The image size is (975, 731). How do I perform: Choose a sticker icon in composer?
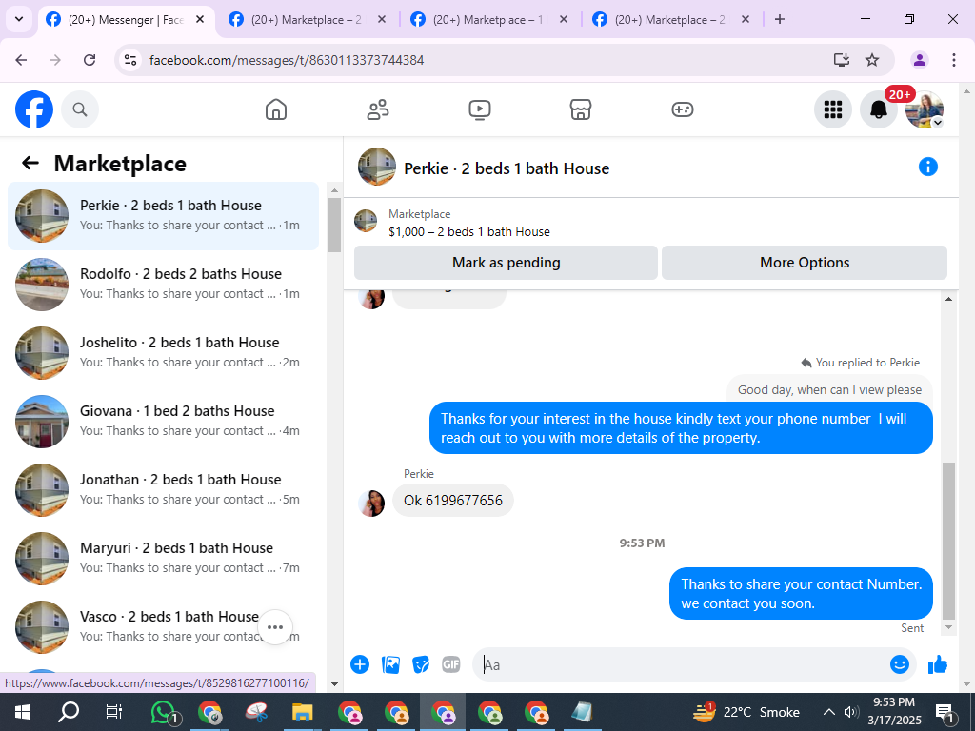(421, 664)
